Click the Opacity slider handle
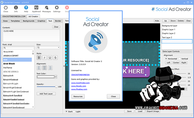The height and width of the screenshot is (118, 194). click(56, 87)
